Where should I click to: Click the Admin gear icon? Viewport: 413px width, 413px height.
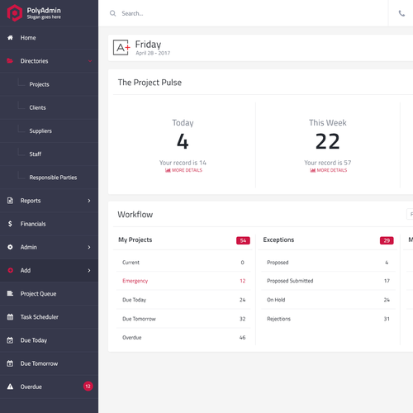click(x=10, y=247)
